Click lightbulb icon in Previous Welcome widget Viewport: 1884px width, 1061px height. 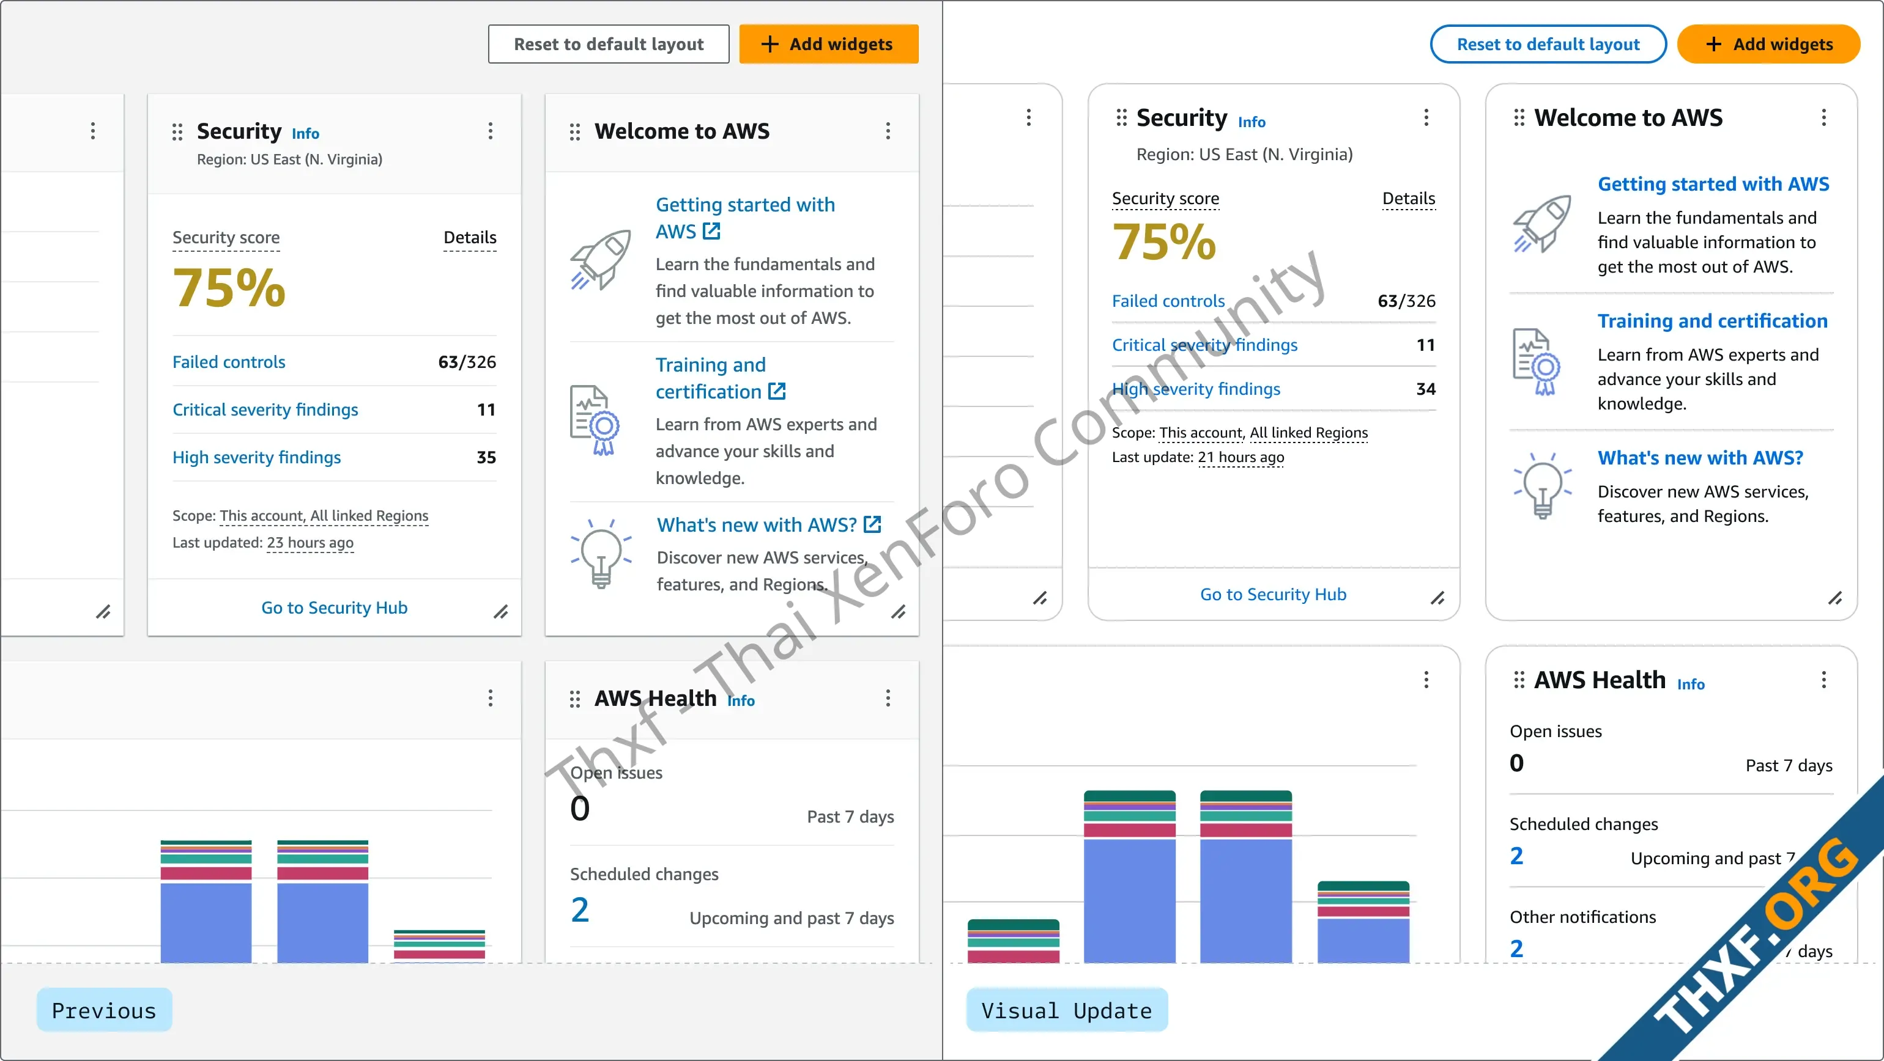pyautogui.click(x=601, y=553)
